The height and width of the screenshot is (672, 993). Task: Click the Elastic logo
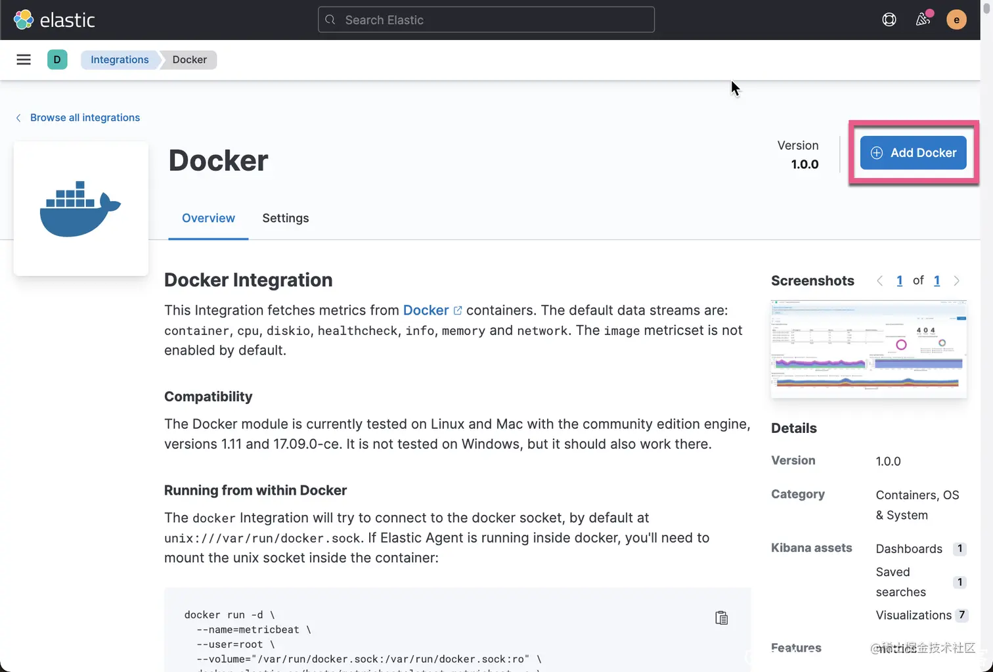[x=55, y=20]
